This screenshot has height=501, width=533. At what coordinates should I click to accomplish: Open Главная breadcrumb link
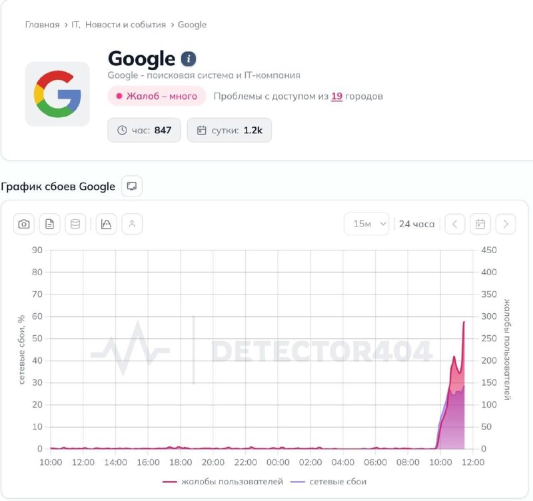pyautogui.click(x=43, y=25)
